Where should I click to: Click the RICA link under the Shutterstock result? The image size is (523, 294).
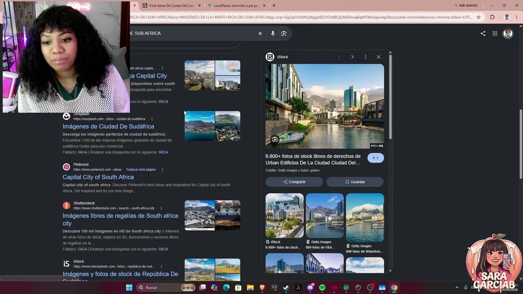coord(163,249)
